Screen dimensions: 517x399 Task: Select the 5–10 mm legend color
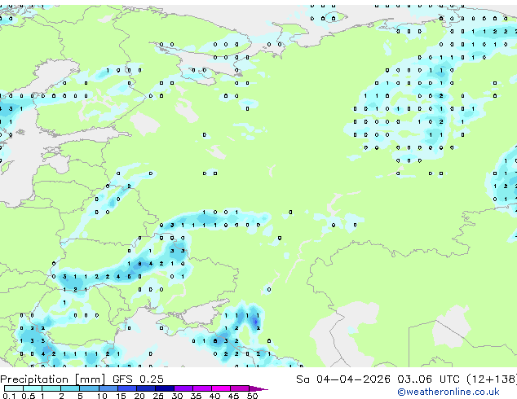pos(89,388)
